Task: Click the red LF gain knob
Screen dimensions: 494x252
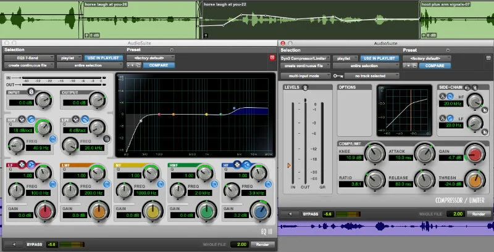Action: [x=44, y=211]
